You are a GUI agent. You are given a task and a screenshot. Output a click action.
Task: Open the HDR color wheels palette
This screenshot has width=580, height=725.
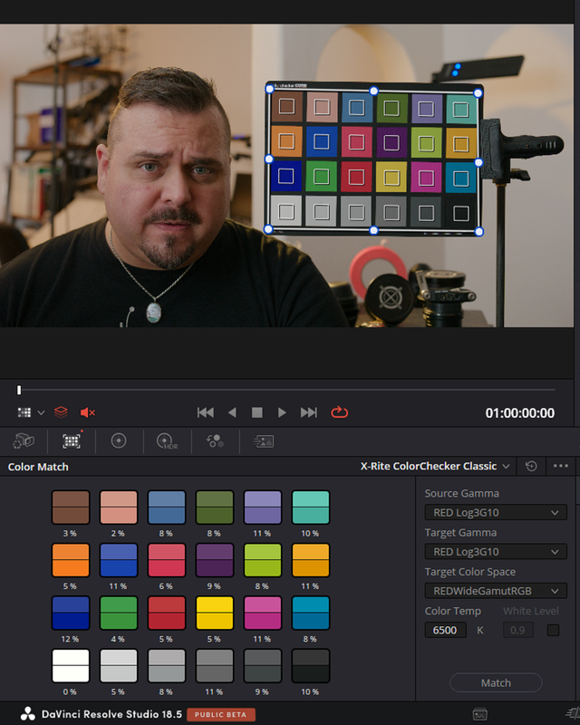(168, 441)
